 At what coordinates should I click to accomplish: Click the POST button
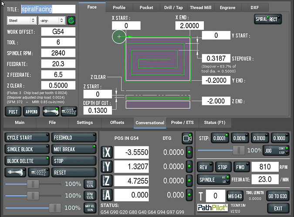13,112
